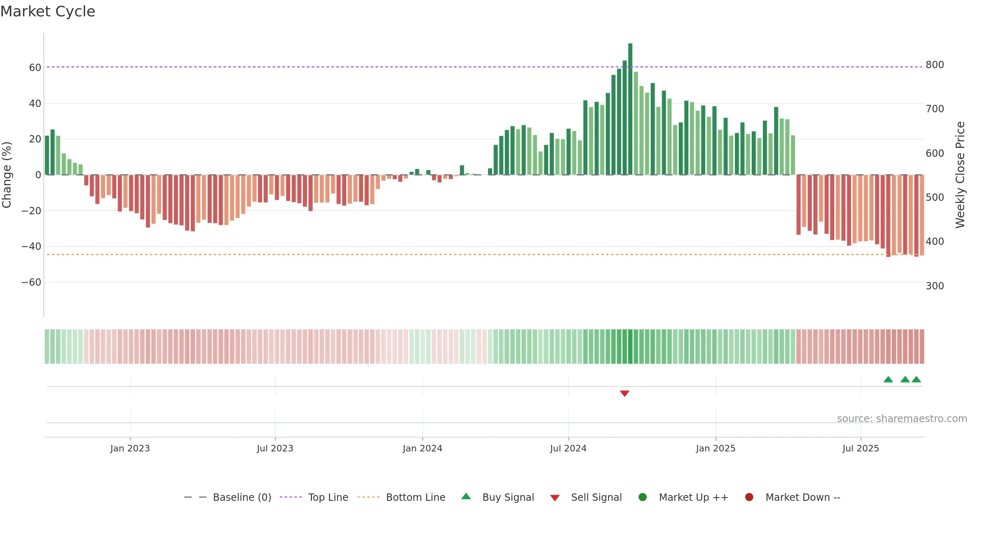Click the last red cell of the heatmap strip

click(x=922, y=347)
